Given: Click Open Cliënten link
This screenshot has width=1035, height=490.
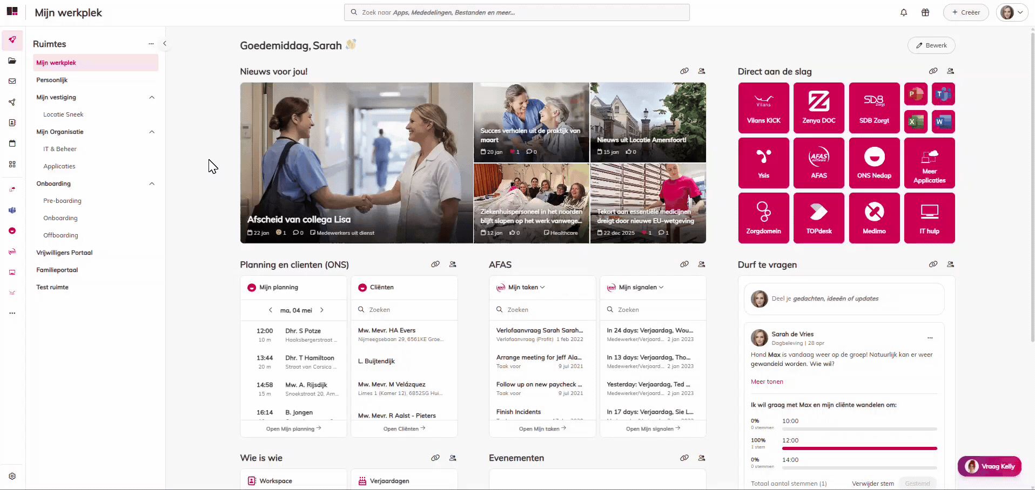Looking at the screenshot, I should (404, 428).
